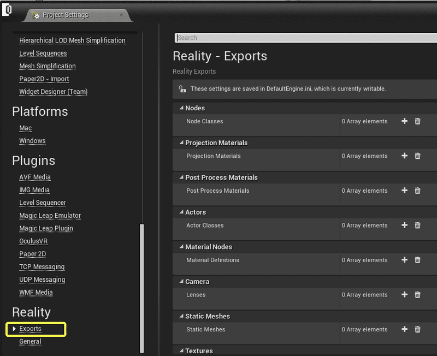Open TCP Messaging settings
This screenshot has height=356, width=437.
click(x=42, y=267)
